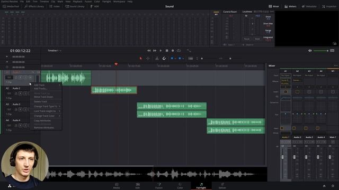Choose Move Track Down from context menu
The height and width of the screenshot is (190, 339).
[x=46, y=97]
